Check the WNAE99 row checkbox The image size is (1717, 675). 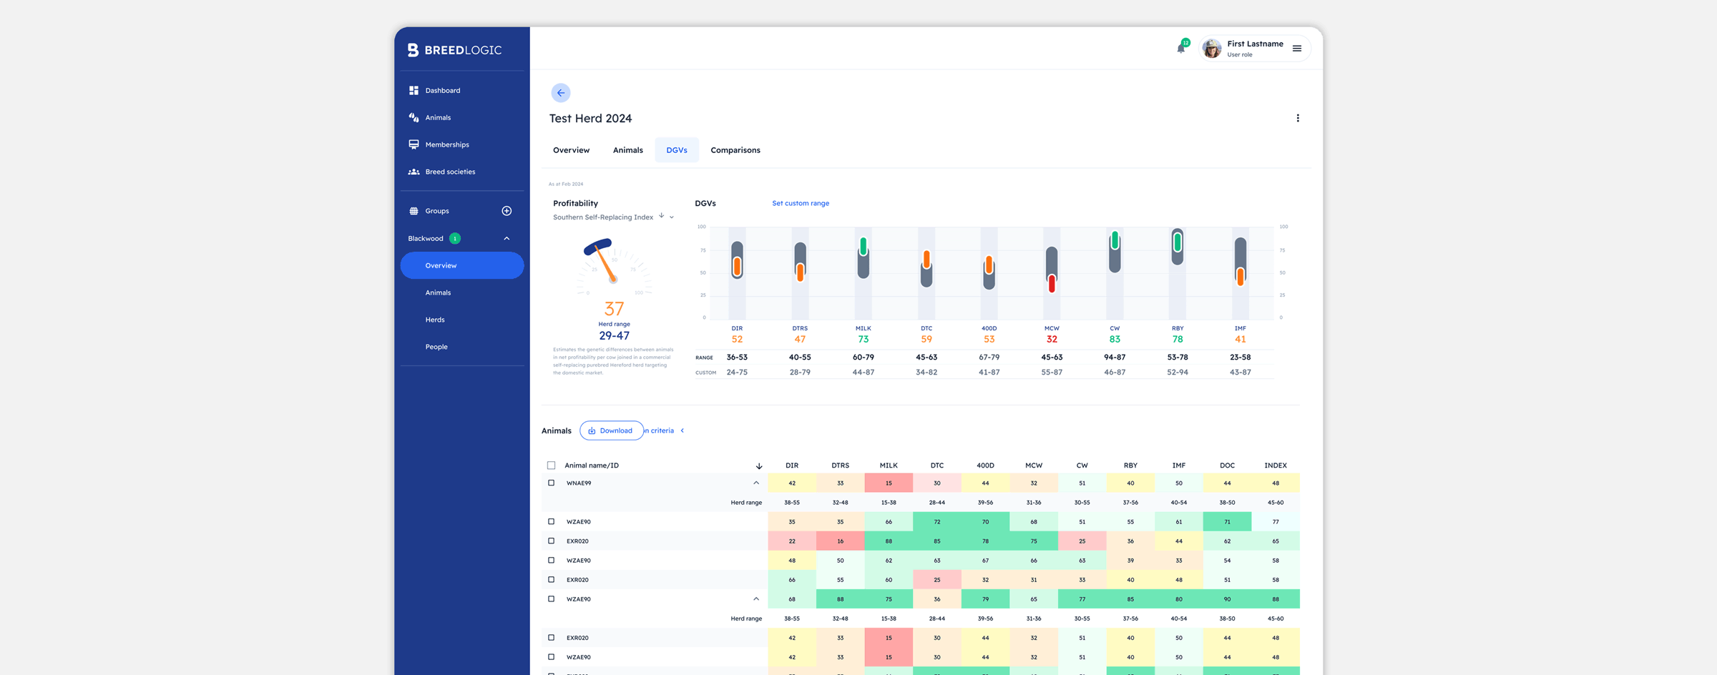[x=551, y=483]
